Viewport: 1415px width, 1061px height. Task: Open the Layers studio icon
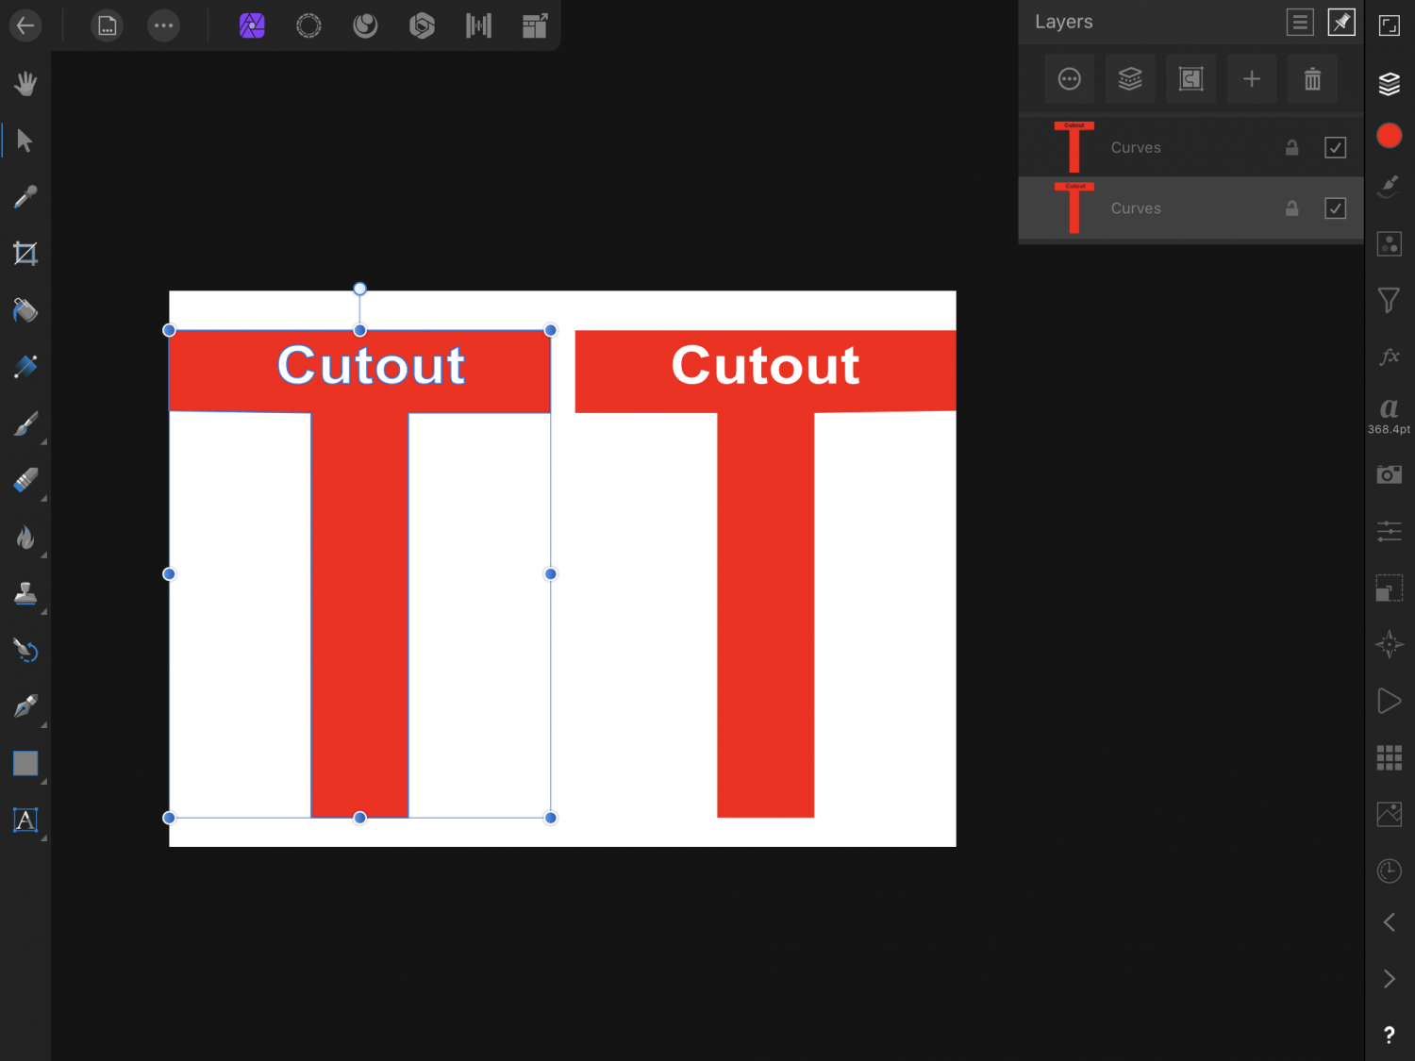pos(1390,84)
